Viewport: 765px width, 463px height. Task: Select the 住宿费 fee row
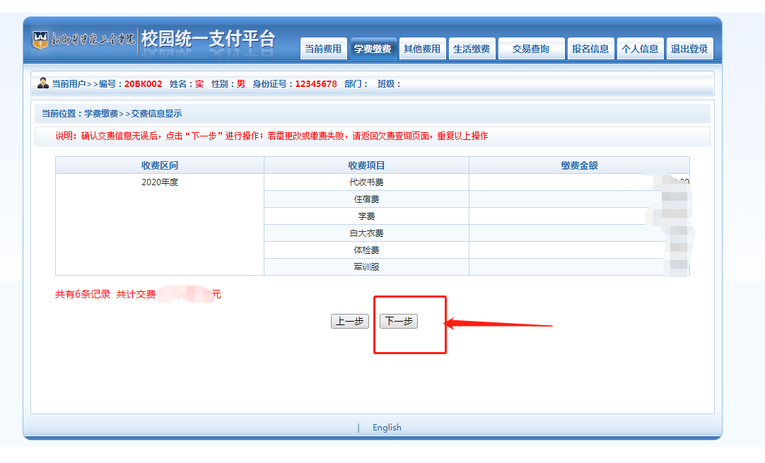(x=366, y=199)
